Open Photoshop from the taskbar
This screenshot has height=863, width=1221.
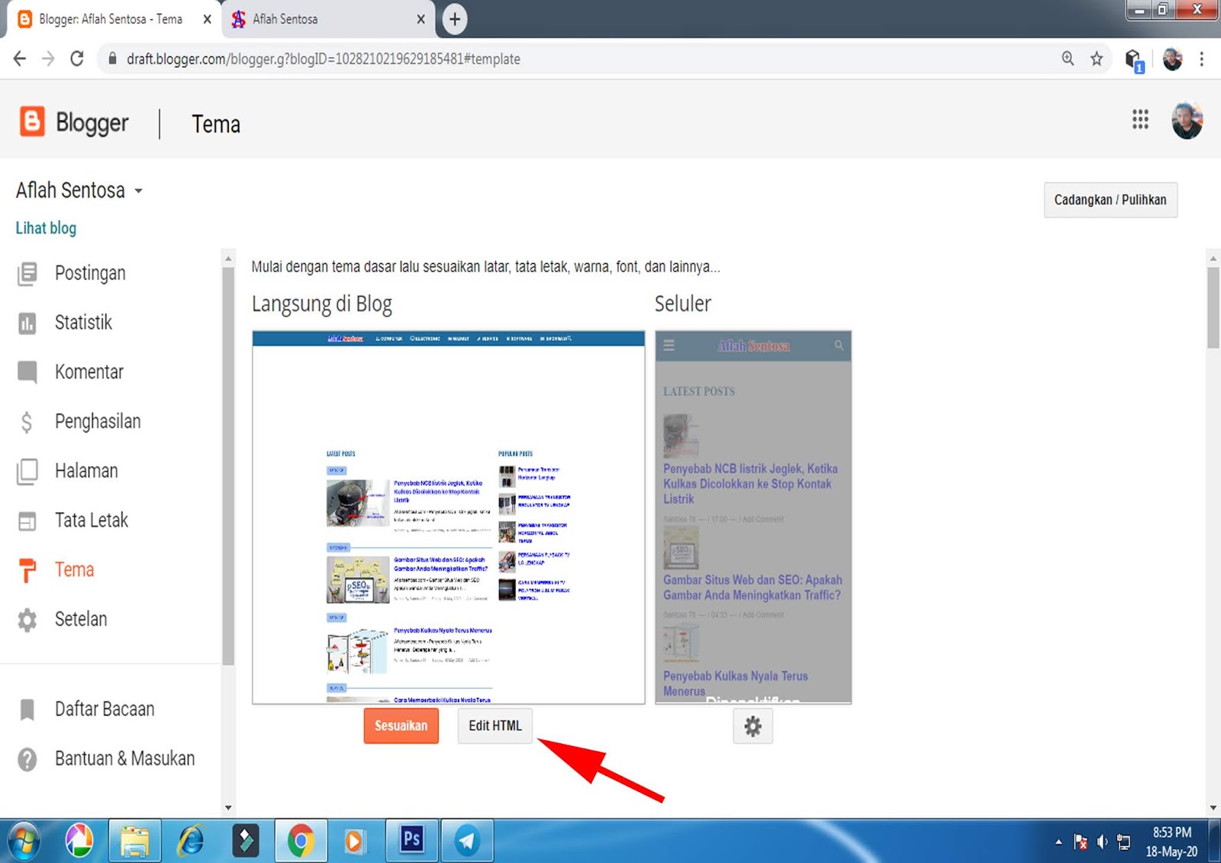[412, 839]
